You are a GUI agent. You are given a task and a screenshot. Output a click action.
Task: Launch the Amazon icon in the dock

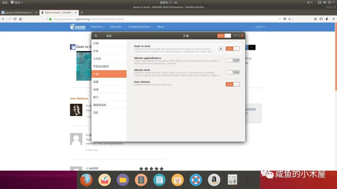coord(214,180)
